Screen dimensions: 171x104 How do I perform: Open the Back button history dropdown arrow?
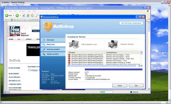pyautogui.click(x=13, y=15)
